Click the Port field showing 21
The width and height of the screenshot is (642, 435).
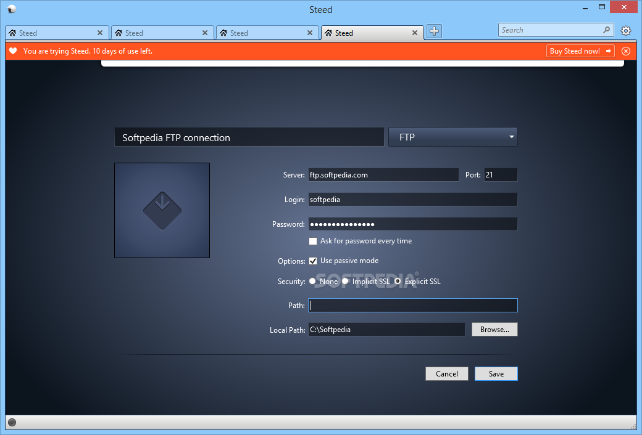[x=501, y=175]
